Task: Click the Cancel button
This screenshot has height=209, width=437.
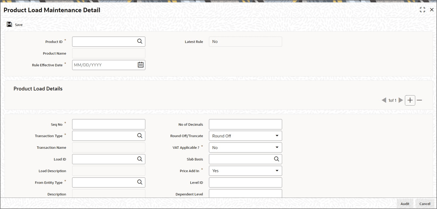Action: [x=425, y=204]
